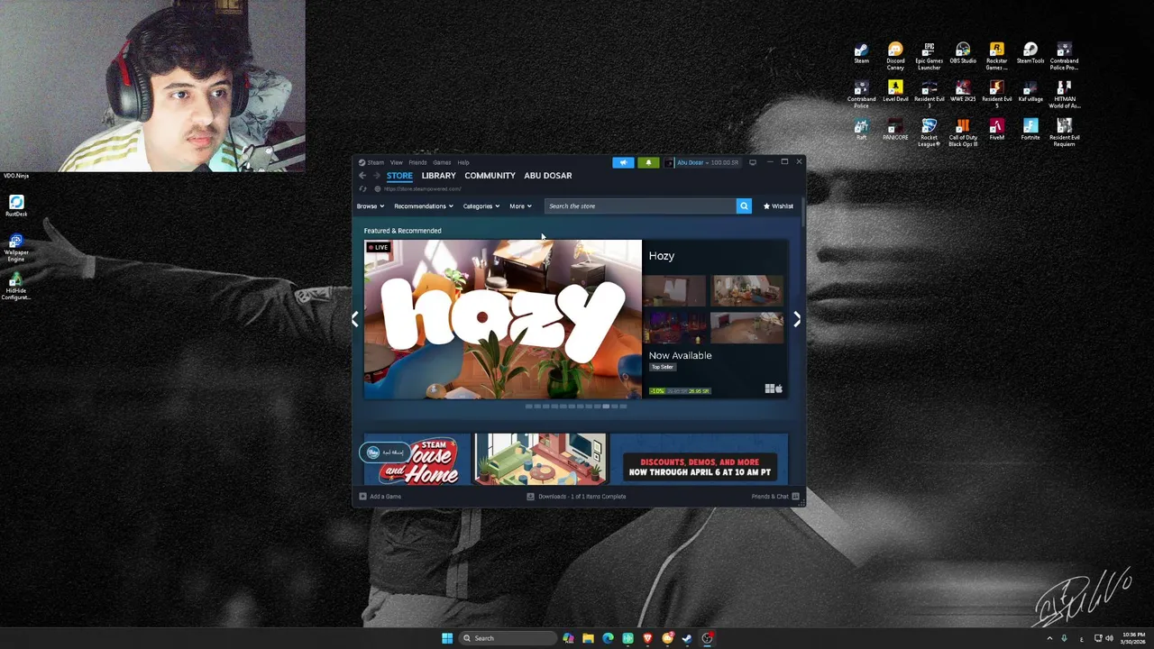Select Resident Evil 5 desktop icon
Image resolution: width=1154 pixels, height=649 pixels.
pyautogui.click(x=996, y=94)
